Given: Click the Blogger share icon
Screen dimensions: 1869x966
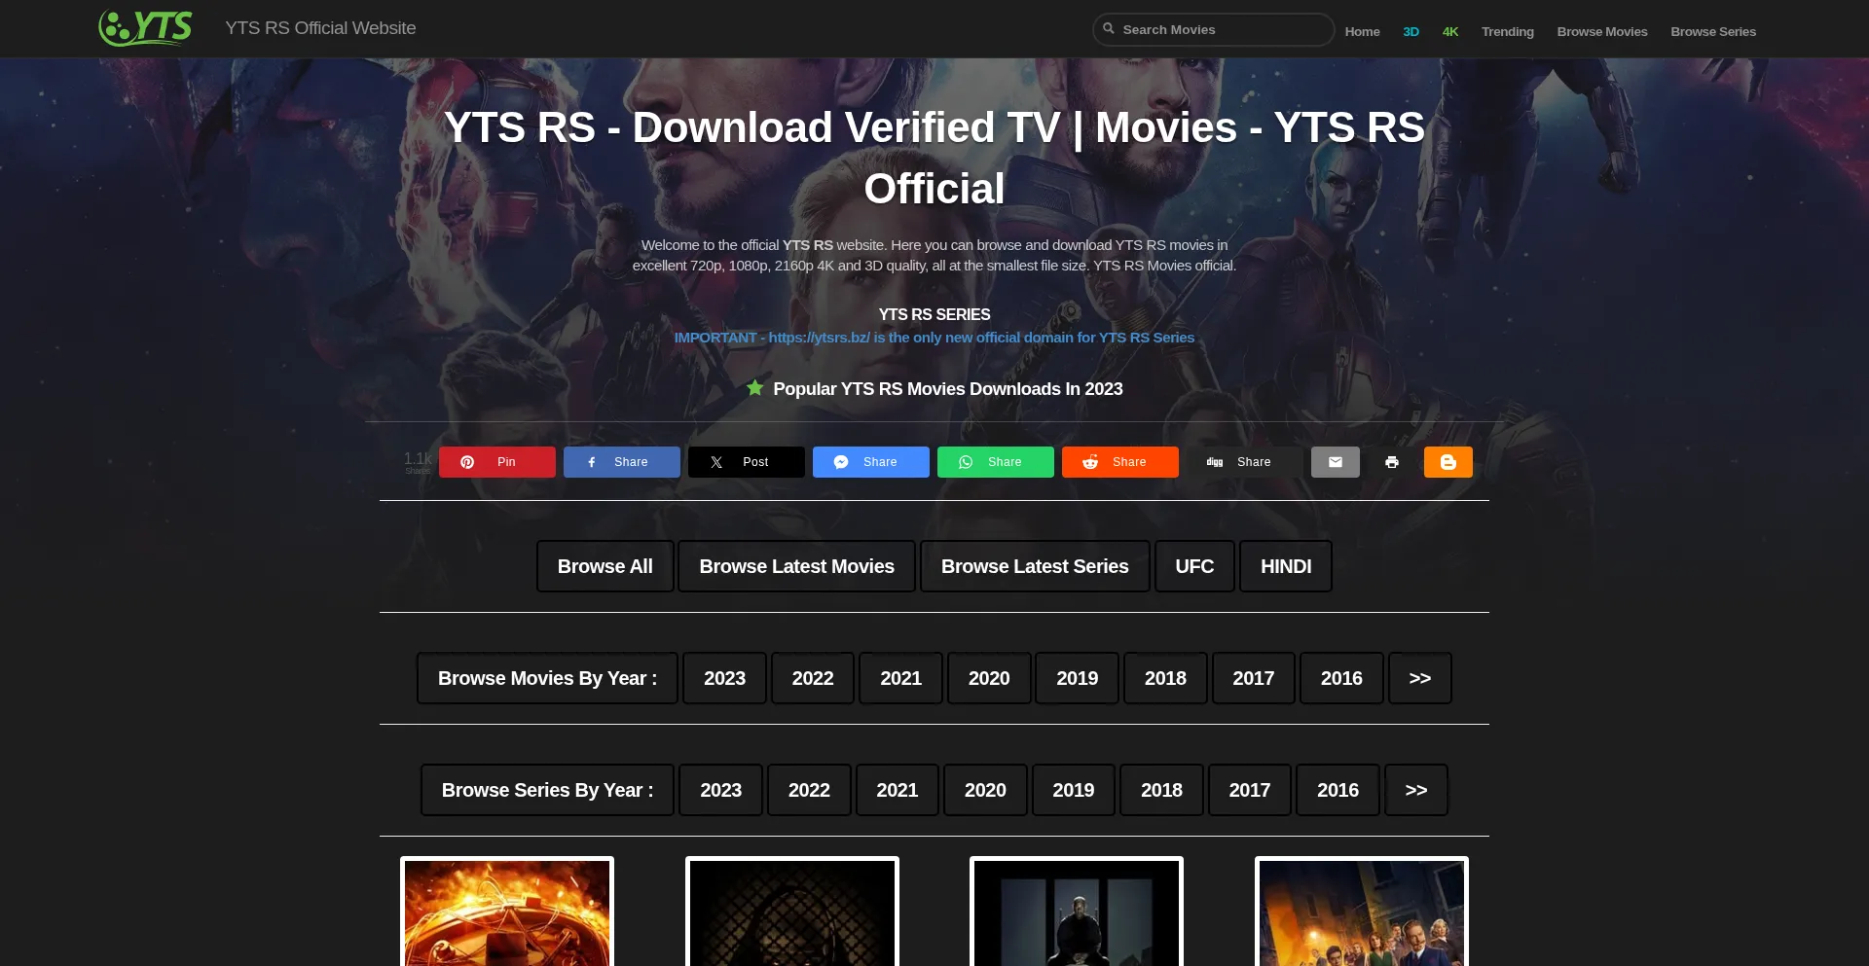Looking at the screenshot, I should pyautogui.click(x=1448, y=462).
